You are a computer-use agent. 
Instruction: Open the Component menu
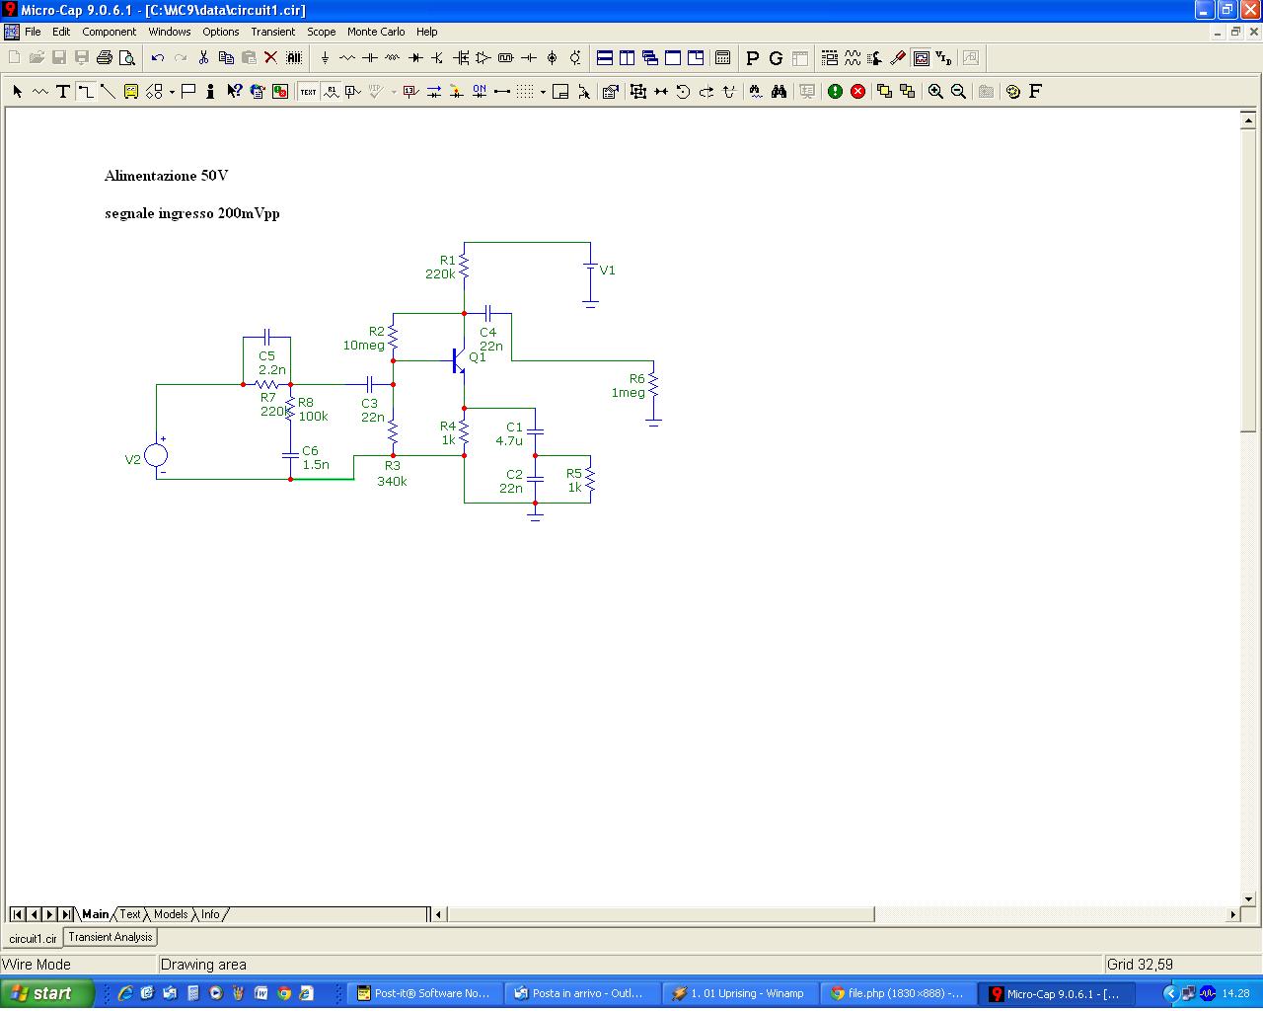[109, 32]
